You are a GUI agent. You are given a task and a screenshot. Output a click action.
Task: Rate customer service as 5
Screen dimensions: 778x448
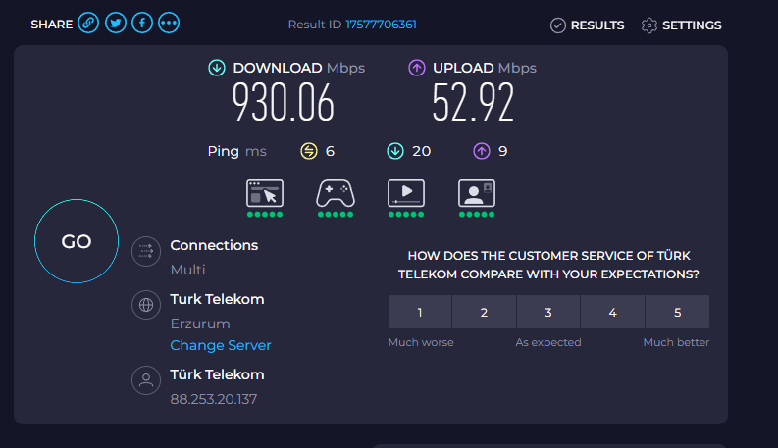point(677,312)
